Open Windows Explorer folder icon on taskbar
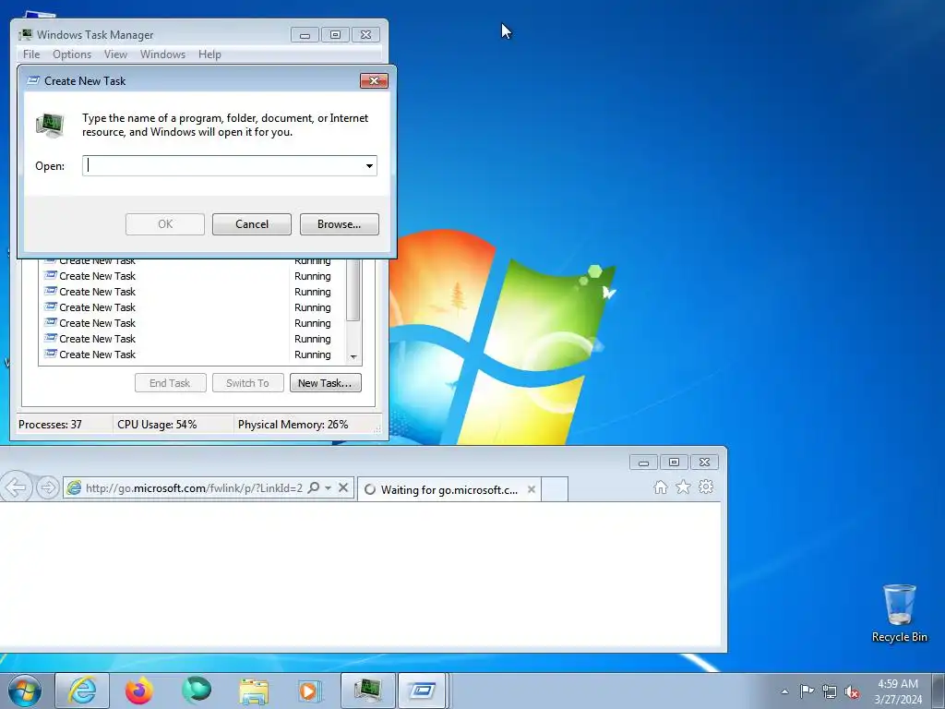945x709 pixels. 254,691
